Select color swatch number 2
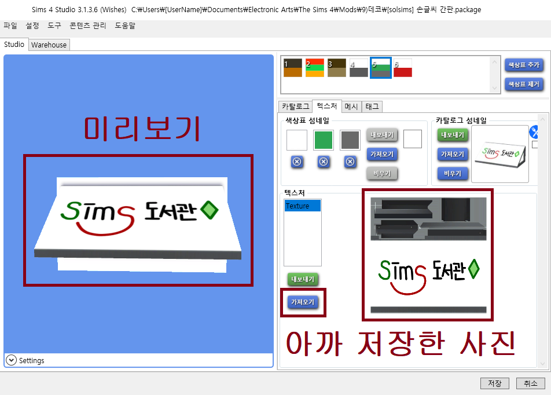 click(x=314, y=68)
